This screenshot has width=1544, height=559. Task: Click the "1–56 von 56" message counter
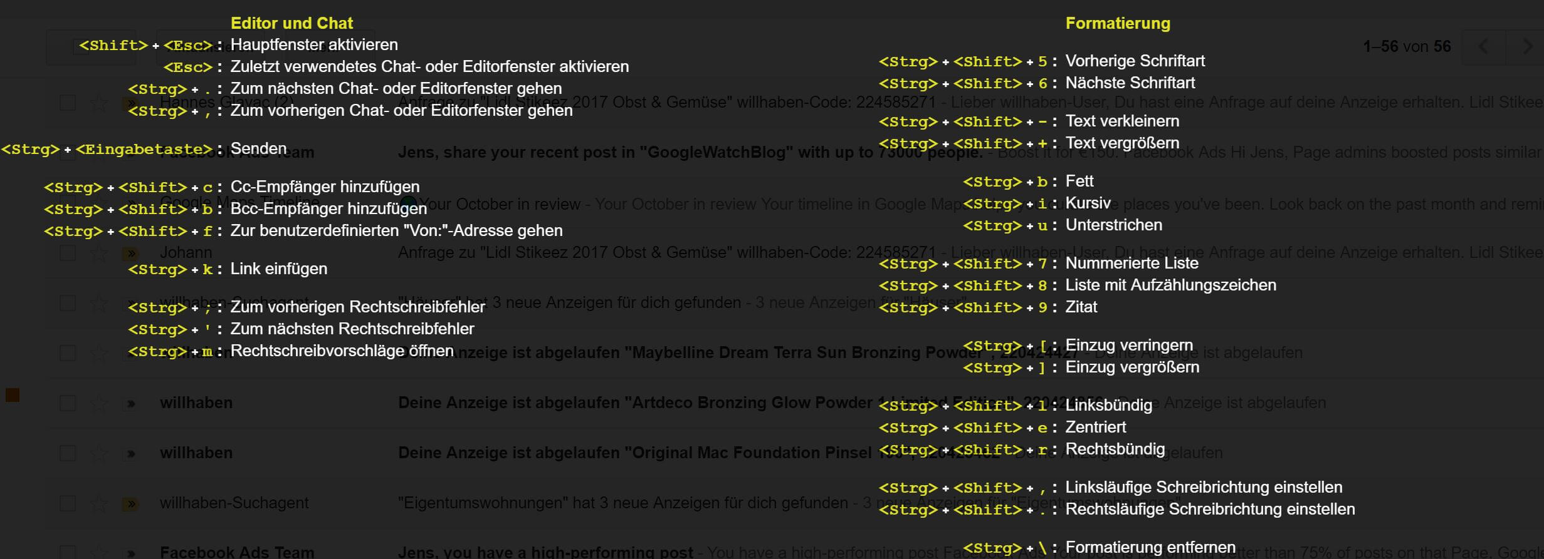pos(1407,46)
